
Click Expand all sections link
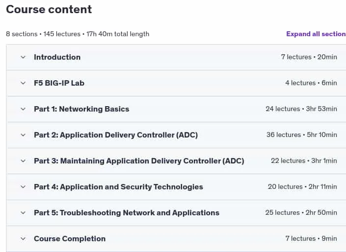click(316, 34)
